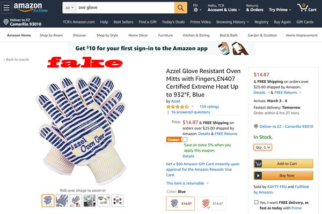The height and width of the screenshot is (214, 322).
Task: Click the Add to Cart button
Action: tap(283, 164)
